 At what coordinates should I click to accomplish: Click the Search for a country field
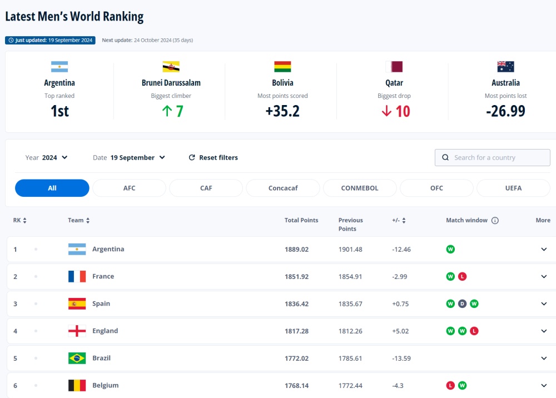tap(492, 157)
